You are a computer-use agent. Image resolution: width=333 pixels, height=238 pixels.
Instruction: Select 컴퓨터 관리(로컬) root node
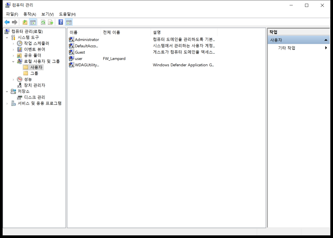click(x=27, y=31)
